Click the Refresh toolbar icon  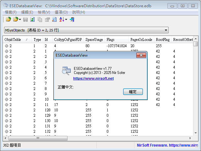pos(33,20)
